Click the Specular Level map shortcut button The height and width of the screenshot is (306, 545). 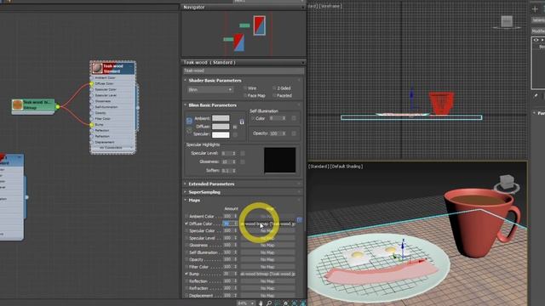[243, 153]
